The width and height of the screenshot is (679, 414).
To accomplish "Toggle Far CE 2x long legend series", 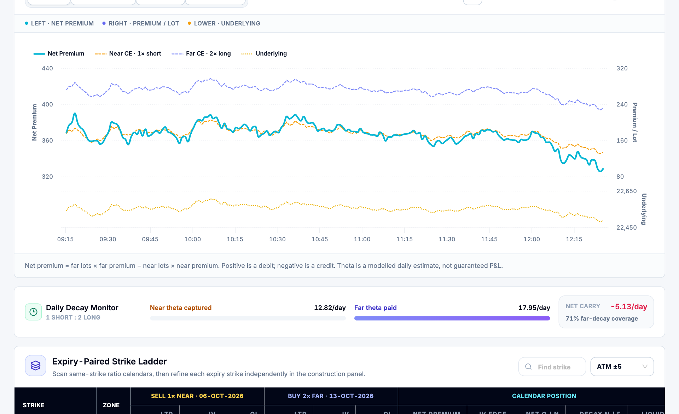I will (201, 53).
